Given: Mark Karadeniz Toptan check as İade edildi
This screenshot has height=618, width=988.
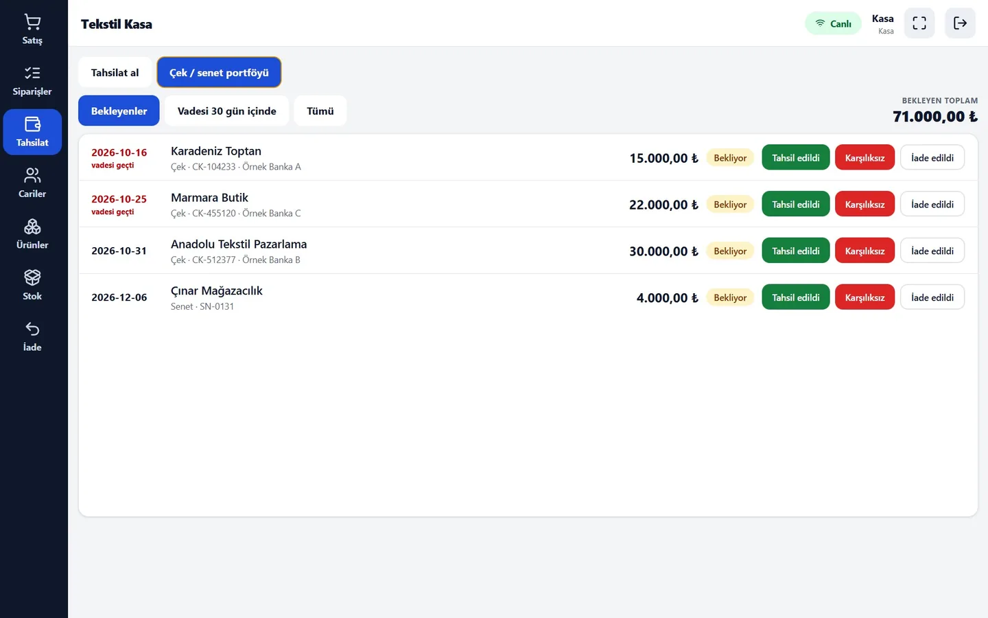Looking at the screenshot, I should click(x=932, y=158).
